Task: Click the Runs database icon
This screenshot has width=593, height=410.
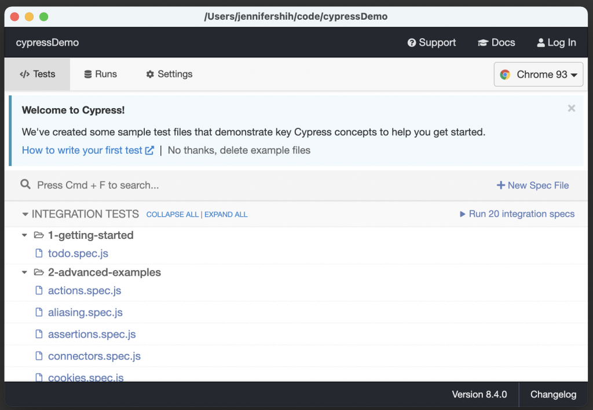Action: pos(88,75)
